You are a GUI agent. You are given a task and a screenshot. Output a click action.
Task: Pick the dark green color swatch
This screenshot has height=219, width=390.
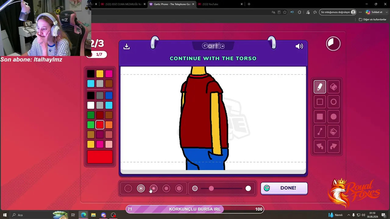pyautogui.click(x=91, y=115)
